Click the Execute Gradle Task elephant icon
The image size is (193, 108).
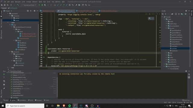pos(172,14)
